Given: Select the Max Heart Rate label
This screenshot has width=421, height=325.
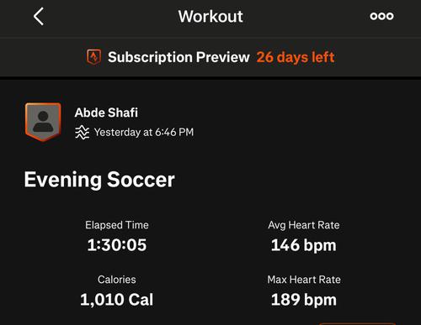Looking at the screenshot, I should click(x=304, y=280).
